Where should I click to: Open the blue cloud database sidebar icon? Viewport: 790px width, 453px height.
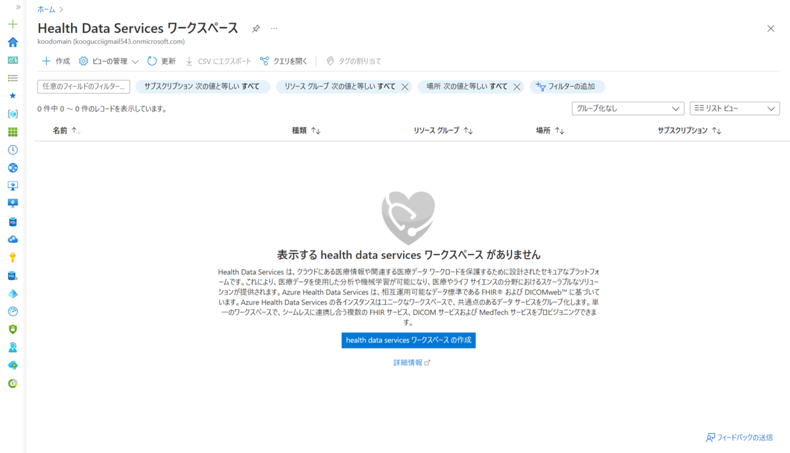tap(13, 239)
